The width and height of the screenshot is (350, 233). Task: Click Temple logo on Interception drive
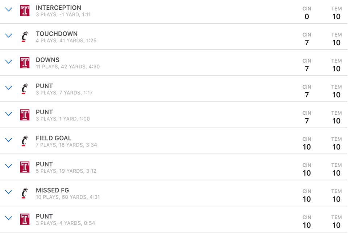(x=25, y=11)
